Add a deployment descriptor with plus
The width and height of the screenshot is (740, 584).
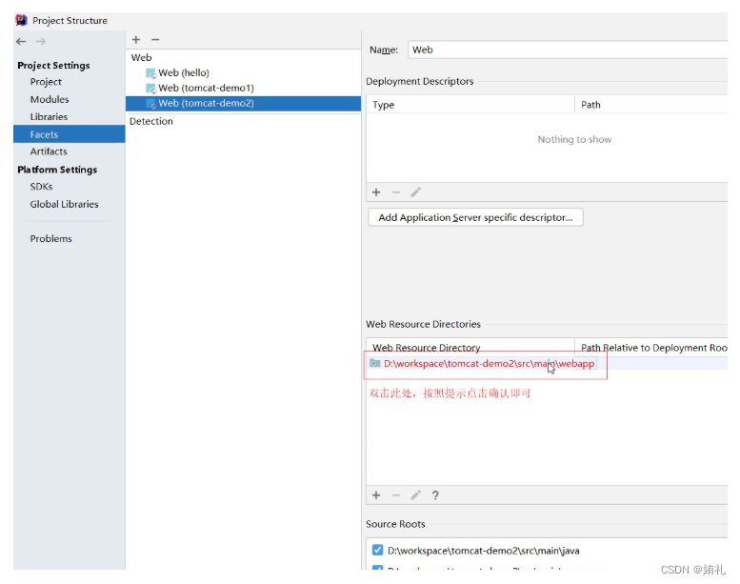[376, 192]
